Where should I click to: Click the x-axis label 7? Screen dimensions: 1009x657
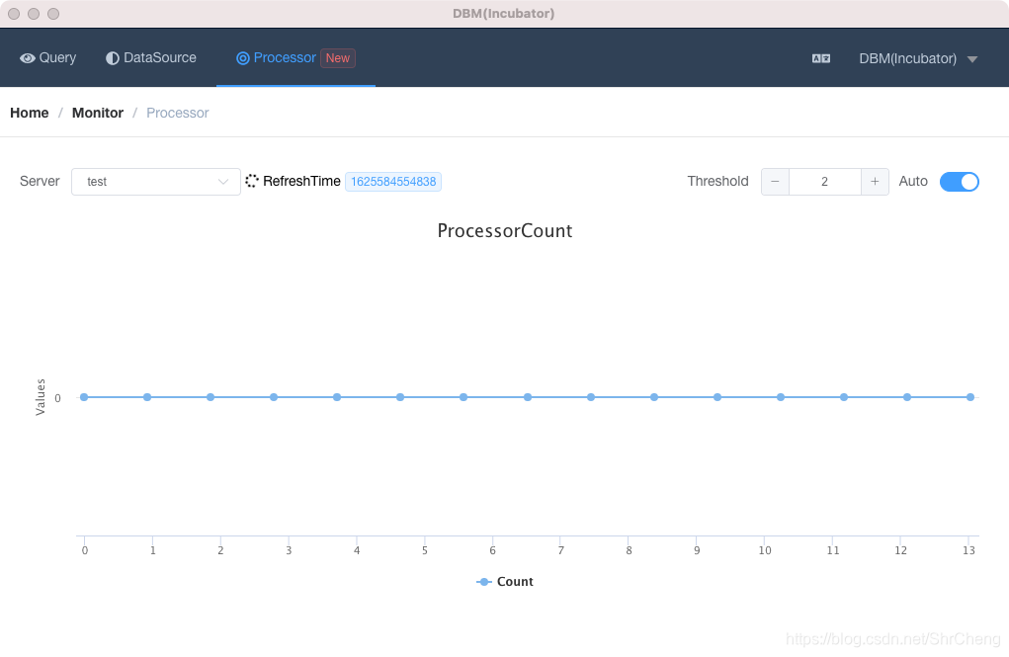click(x=560, y=550)
